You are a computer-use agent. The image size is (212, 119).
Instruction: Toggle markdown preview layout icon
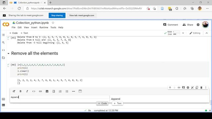tap(80, 91)
